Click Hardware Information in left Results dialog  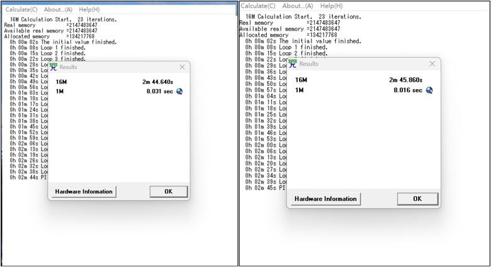84,192
